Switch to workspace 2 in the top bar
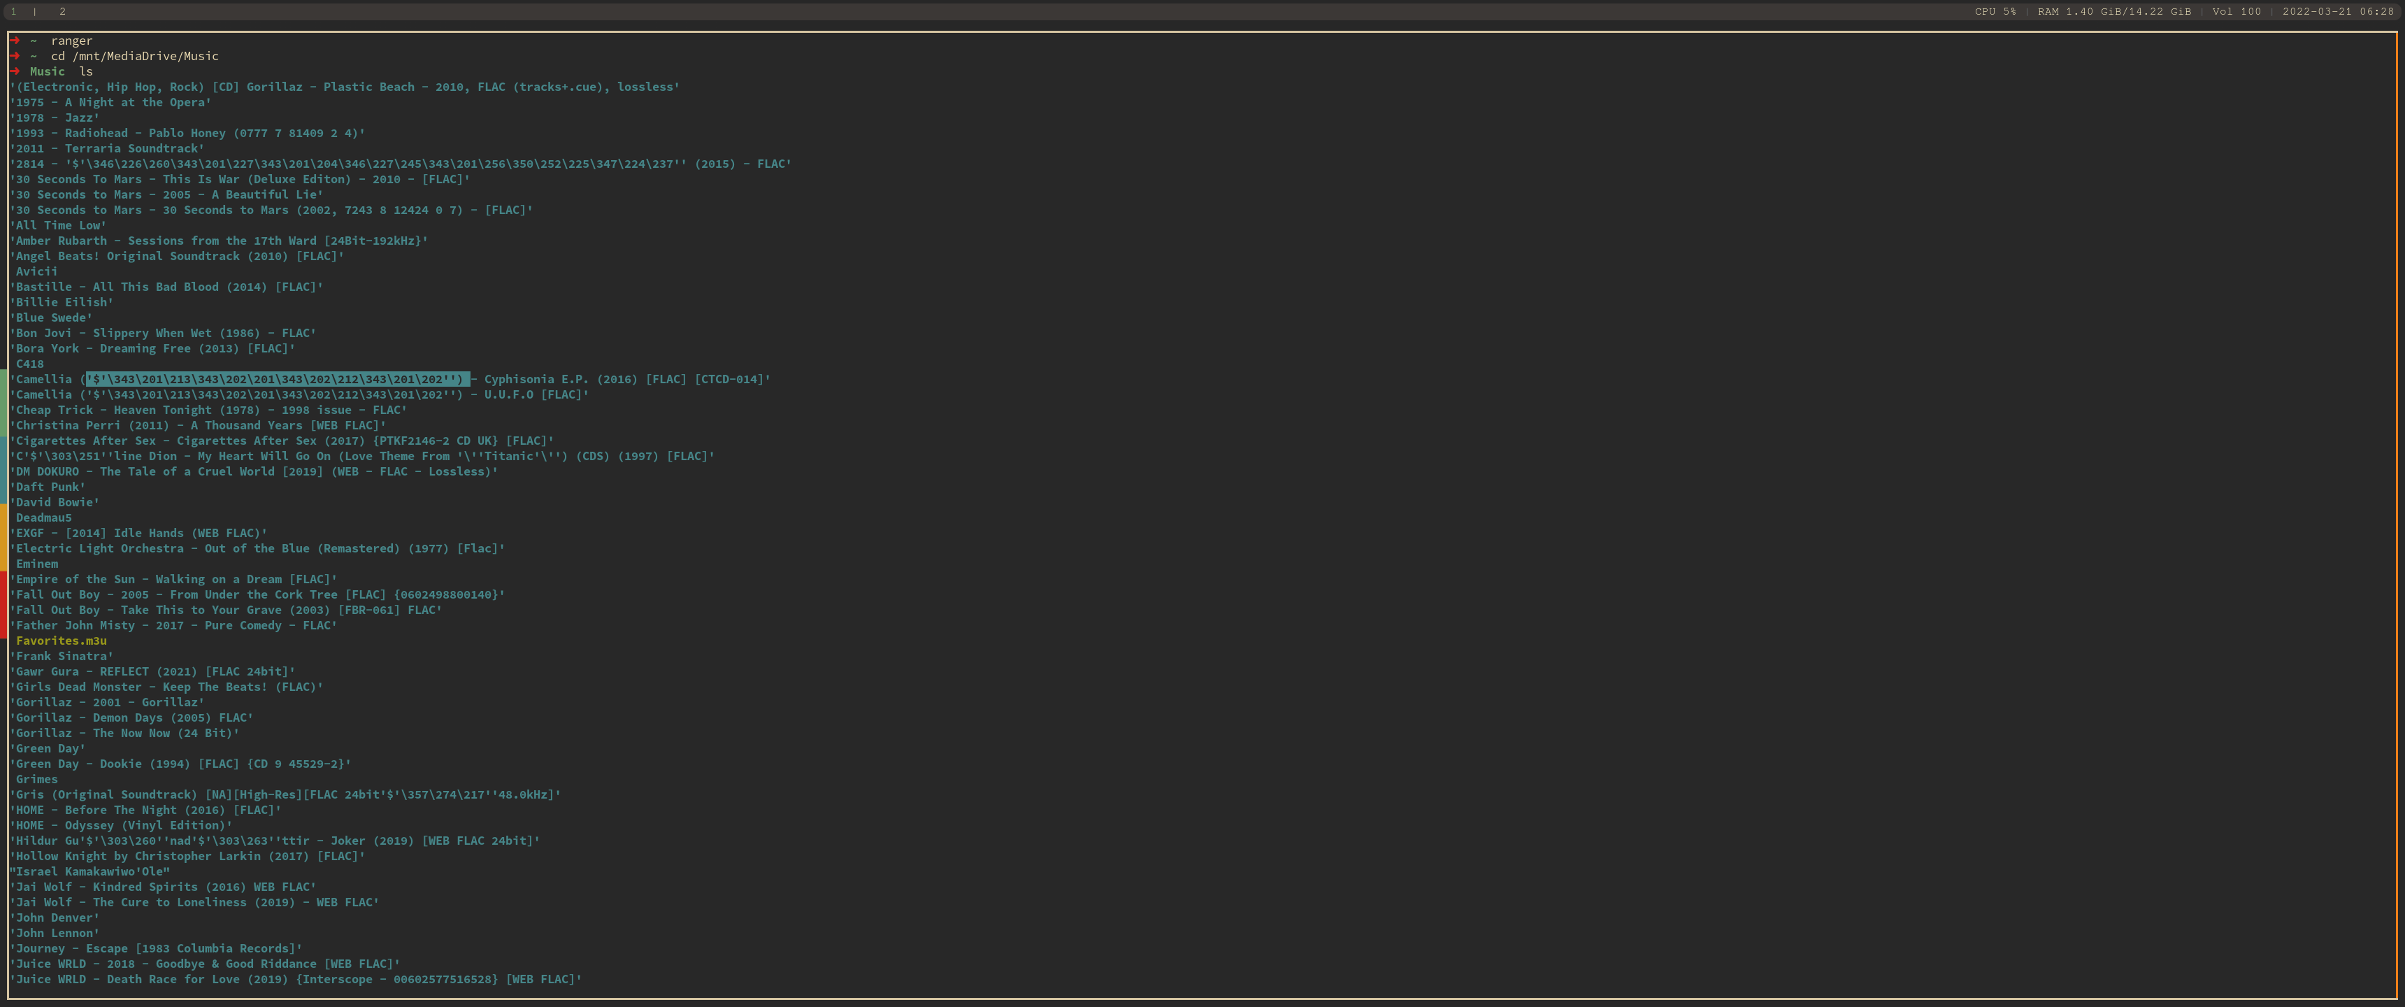The height and width of the screenshot is (1007, 2405). (x=62, y=11)
